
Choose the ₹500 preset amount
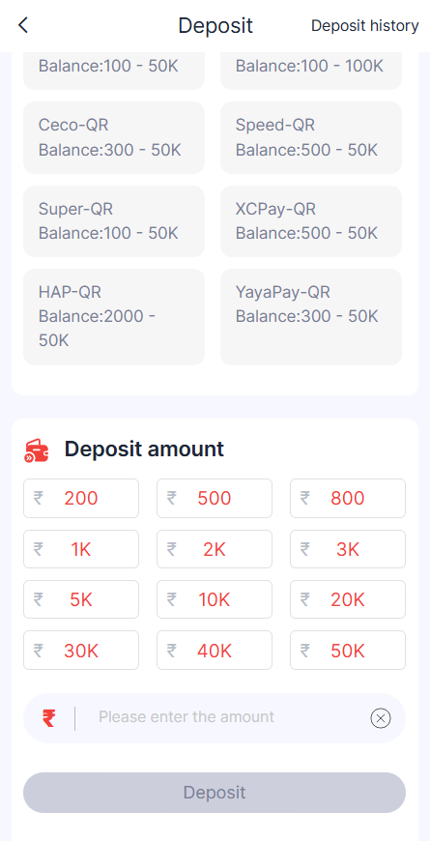coord(215,498)
